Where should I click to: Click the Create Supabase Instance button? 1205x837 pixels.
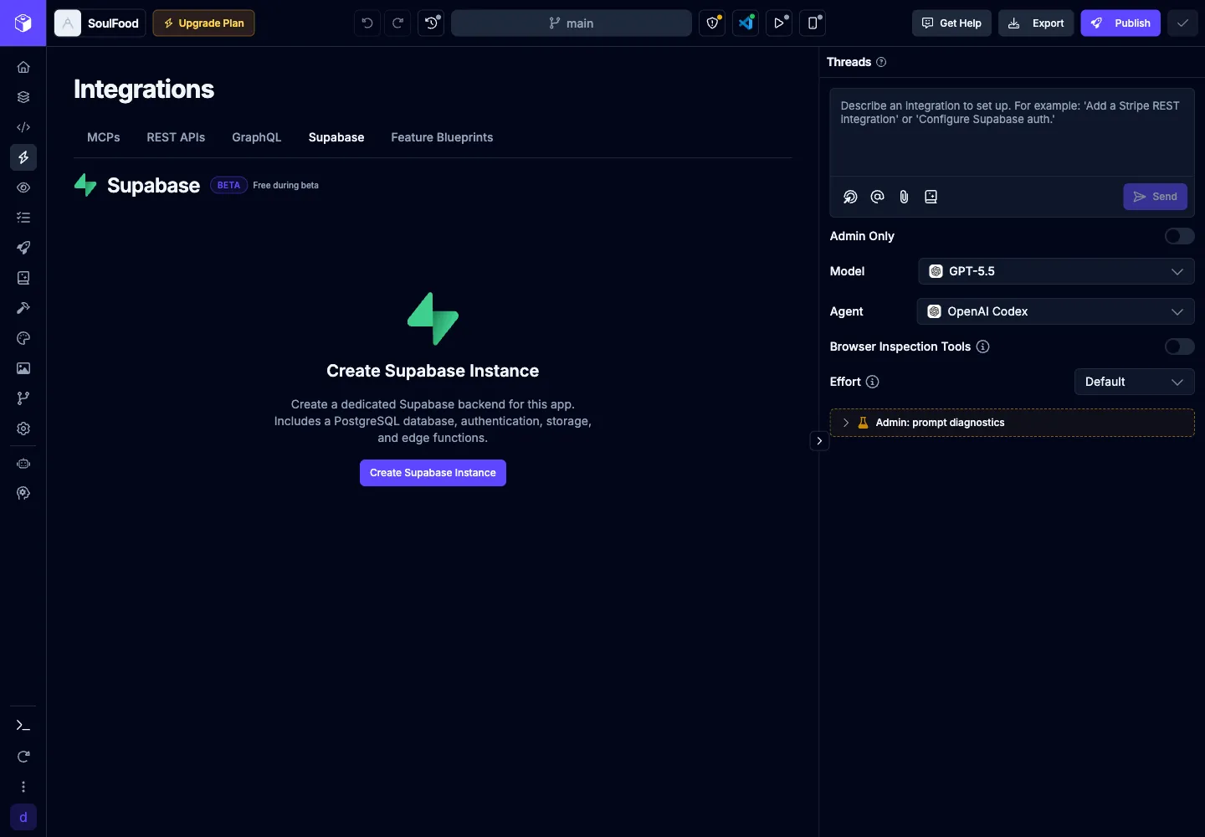coord(433,473)
